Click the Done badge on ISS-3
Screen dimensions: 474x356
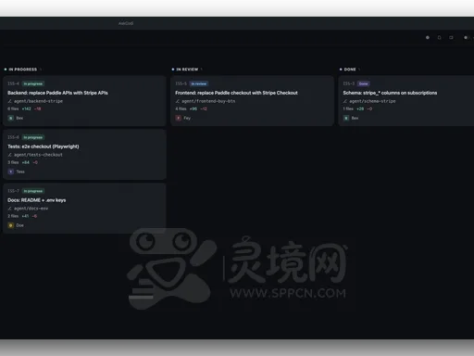pyautogui.click(x=364, y=83)
